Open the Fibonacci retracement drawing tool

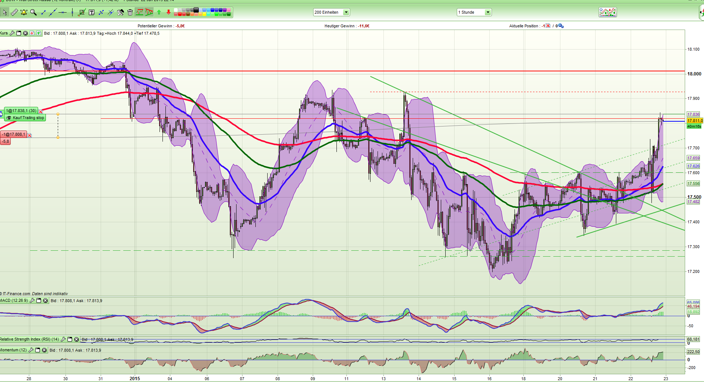point(82,13)
